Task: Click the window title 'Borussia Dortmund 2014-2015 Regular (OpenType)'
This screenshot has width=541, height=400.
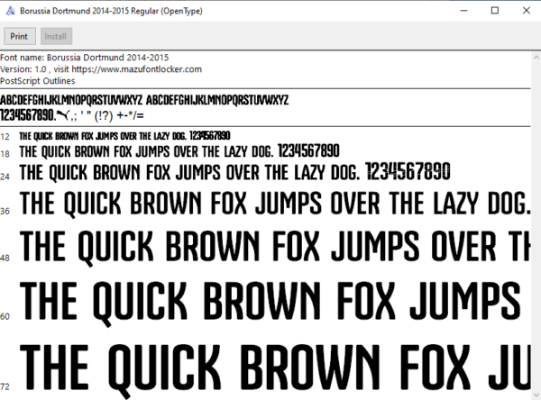Action: pos(111,11)
